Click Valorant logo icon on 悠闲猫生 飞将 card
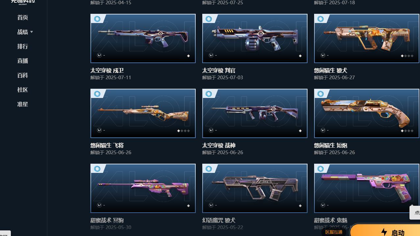The image size is (420, 236). (99, 130)
